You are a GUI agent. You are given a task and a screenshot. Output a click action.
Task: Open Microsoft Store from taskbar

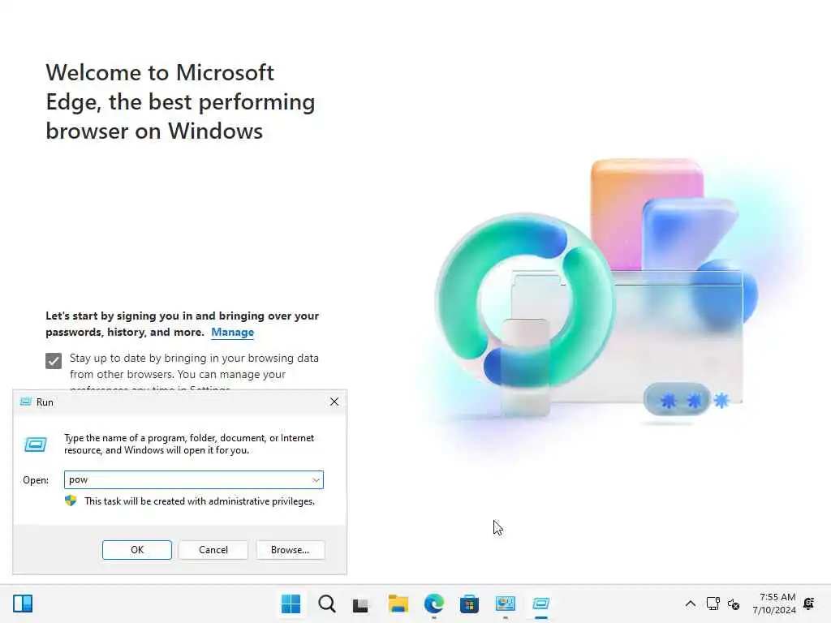pos(469,604)
